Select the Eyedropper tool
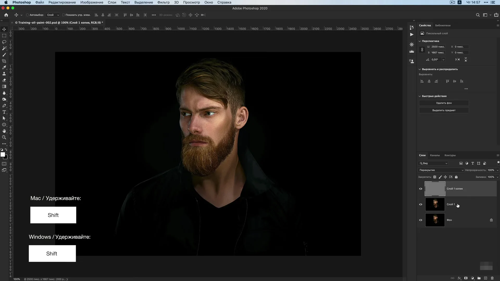The image size is (500, 281). tap(4, 67)
